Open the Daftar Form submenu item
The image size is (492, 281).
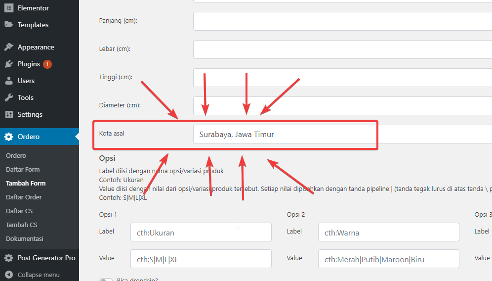click(x=23, y=169)
